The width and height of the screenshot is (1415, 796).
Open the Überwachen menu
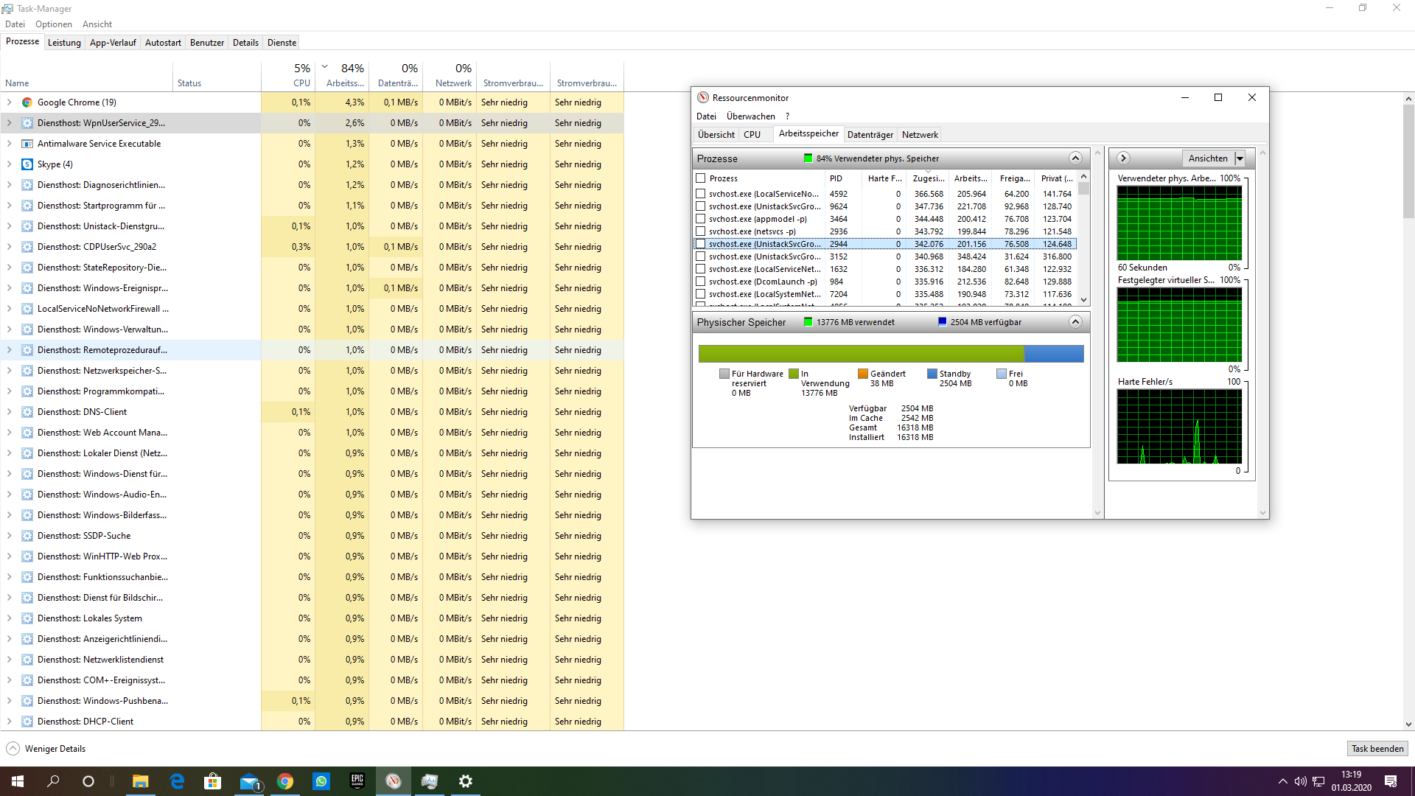pyautogui.click(x=750, y=116)
